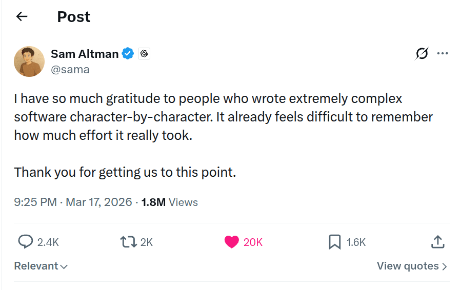Click the 9:25 PM Mar 17, 2026 timestamp
Image resolution: width=460 pixels, height=290 pixels.
(x=73, y=202)
